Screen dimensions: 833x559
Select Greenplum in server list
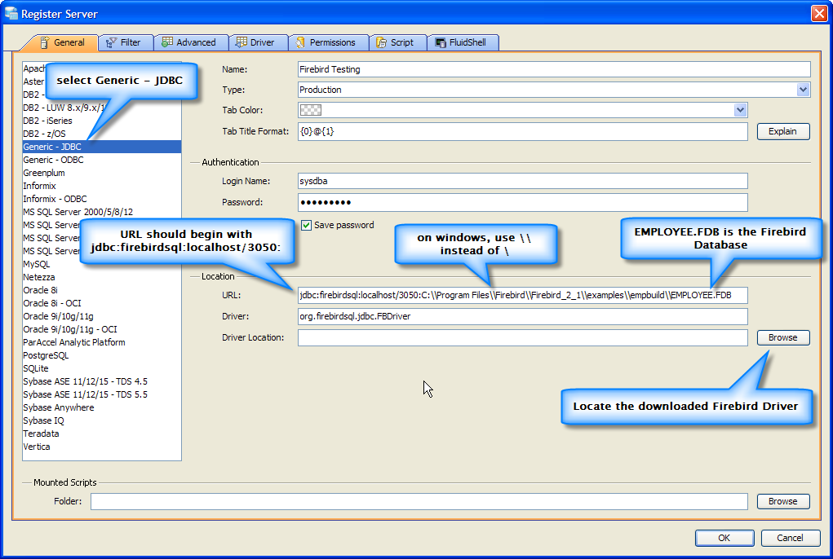(x=102, y=173)
